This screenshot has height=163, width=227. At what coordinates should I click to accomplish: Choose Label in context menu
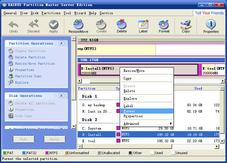147,106
